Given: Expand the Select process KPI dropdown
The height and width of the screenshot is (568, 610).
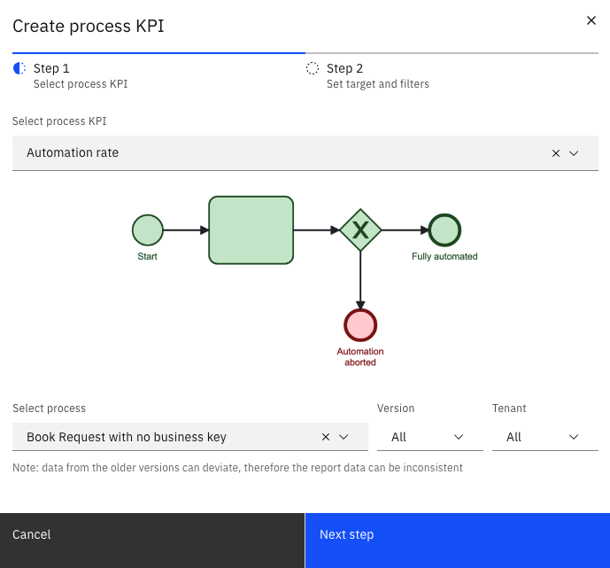Looking at the screenshot, I should 574,153.
